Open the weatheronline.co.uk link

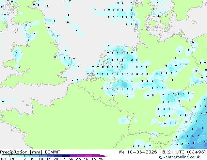[x=180, y=157]
